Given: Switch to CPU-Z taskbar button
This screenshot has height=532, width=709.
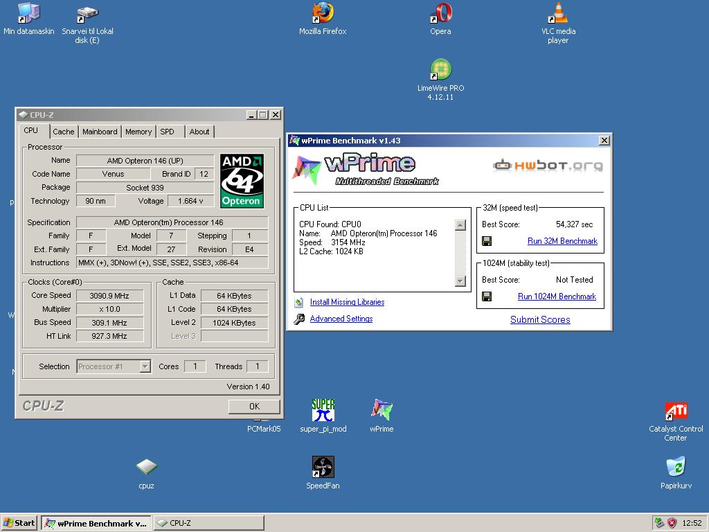Looking at the screenshot, I should (x=209, y=523).
